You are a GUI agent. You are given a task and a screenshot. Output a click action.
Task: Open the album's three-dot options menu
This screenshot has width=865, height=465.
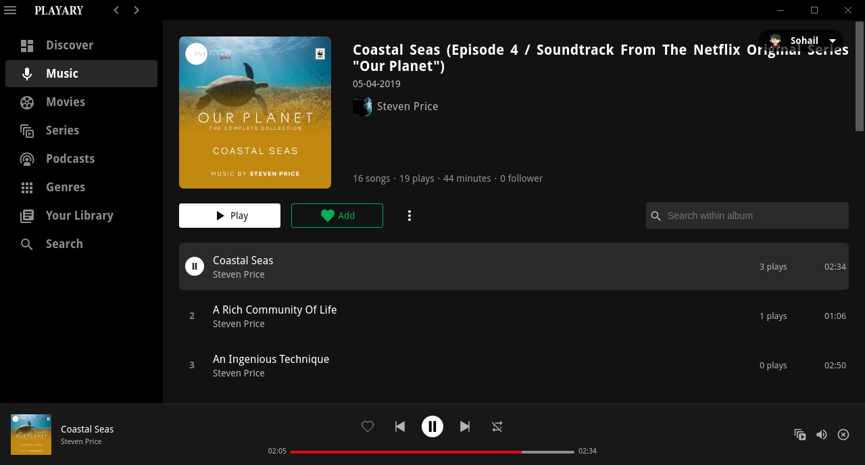tap(410, 215)
